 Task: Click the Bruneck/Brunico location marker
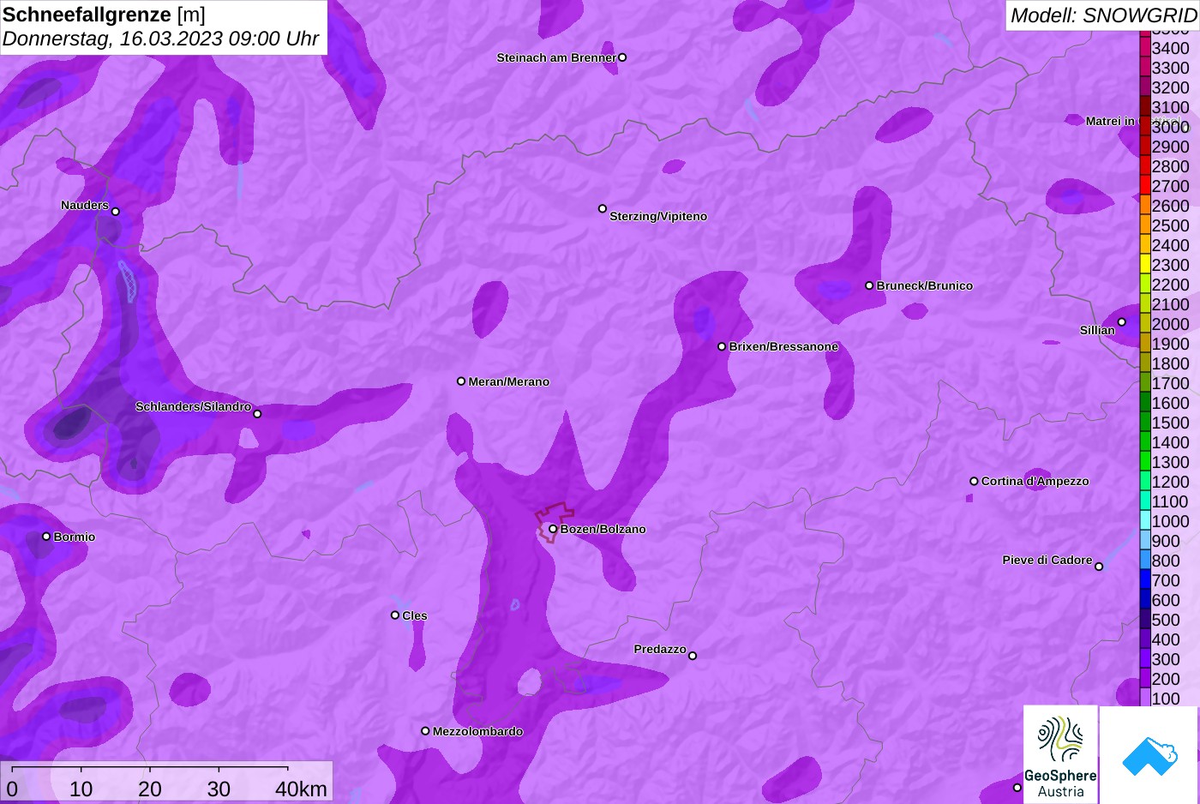coord(869,285)
